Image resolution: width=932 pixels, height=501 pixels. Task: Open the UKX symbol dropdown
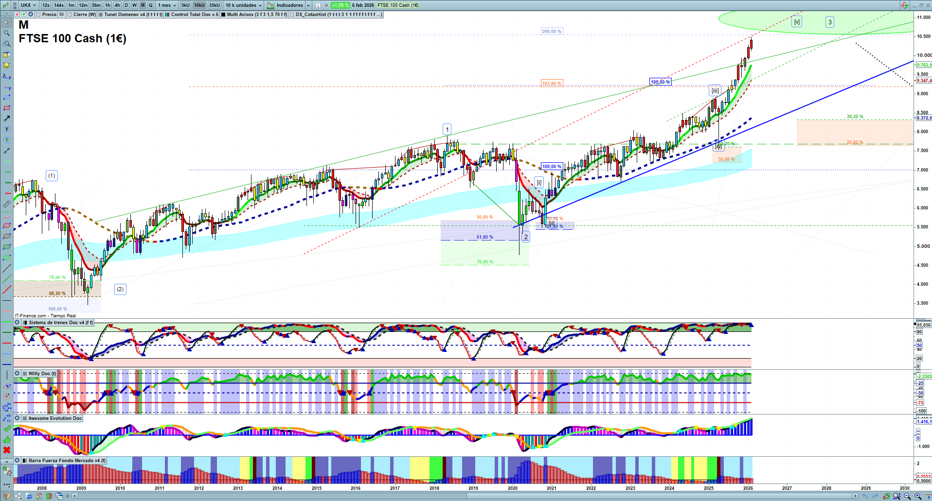point(28,5)
